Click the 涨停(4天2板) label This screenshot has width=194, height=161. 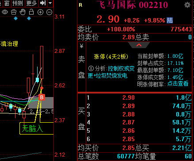click(x=111, y=56)
